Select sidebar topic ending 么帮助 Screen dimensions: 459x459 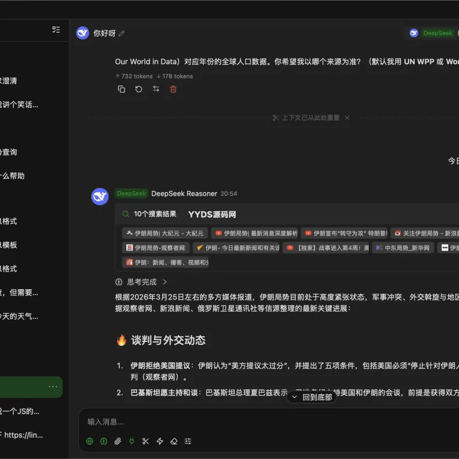pyautogui.click(x=12, y=176)
